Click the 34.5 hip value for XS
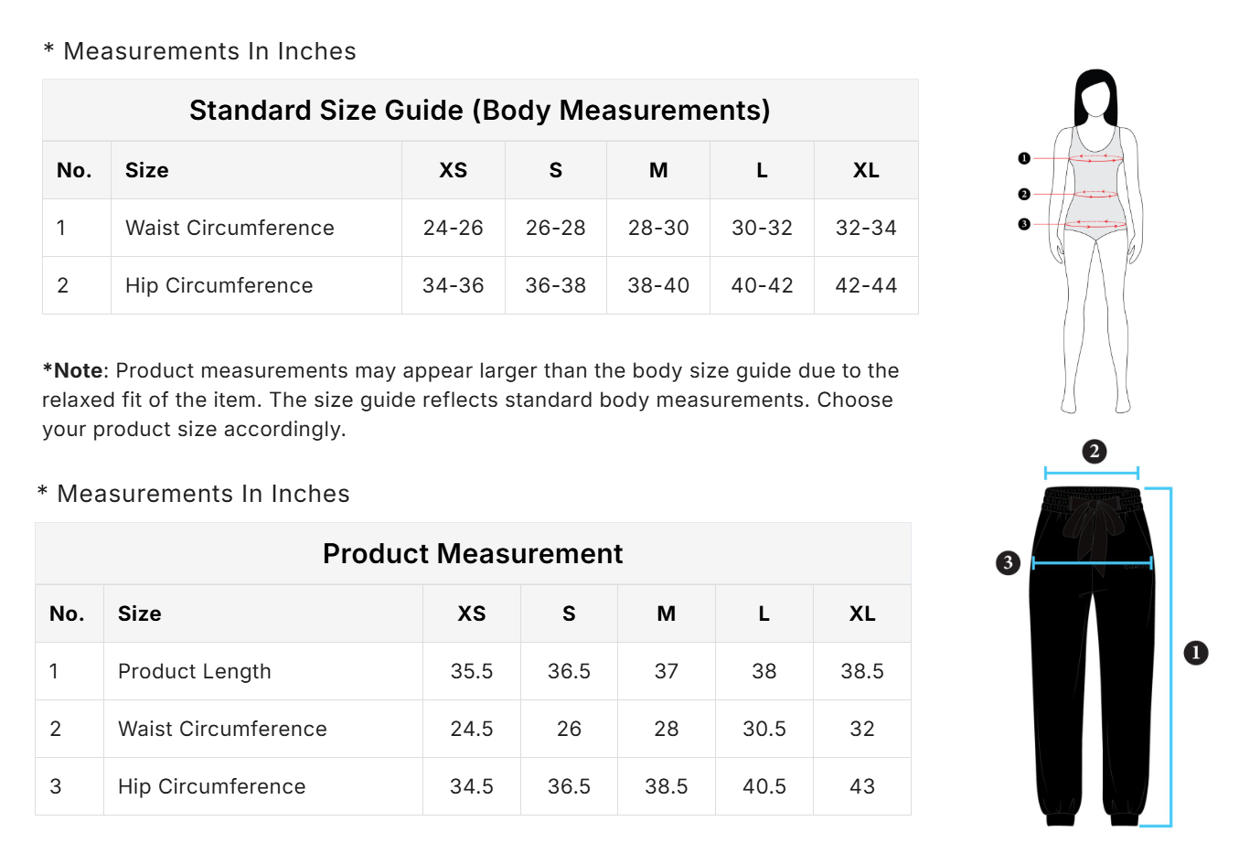1239x864 pixels. tap(471, 787)
